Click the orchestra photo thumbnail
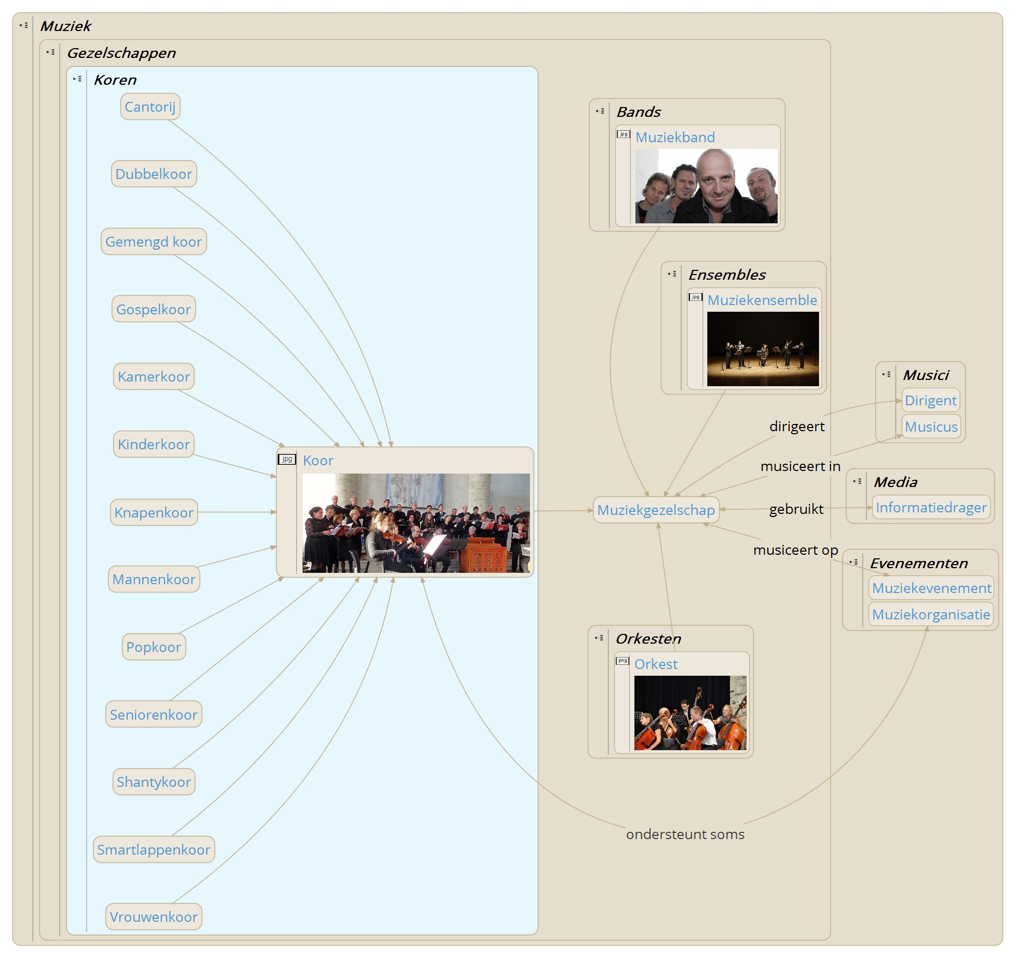 (x=690, y=713)
